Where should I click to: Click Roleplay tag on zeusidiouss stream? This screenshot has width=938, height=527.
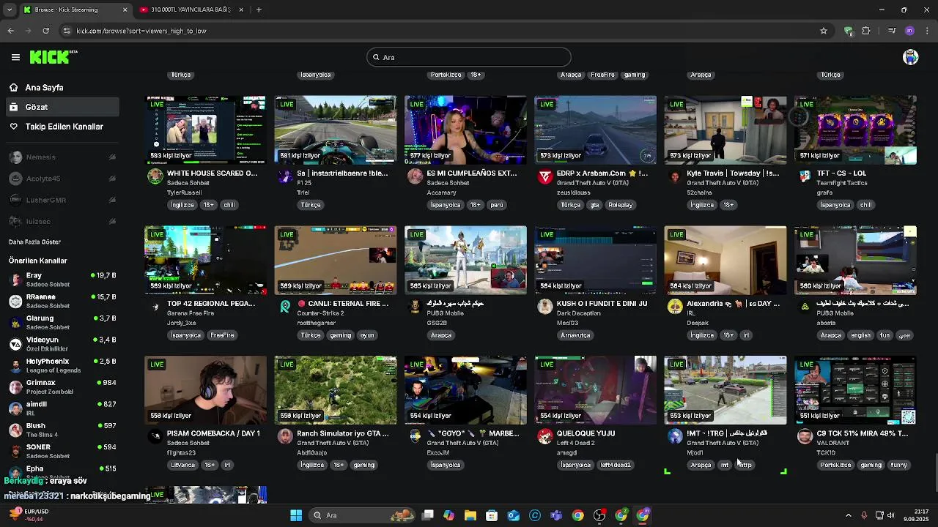pos(620,205)
